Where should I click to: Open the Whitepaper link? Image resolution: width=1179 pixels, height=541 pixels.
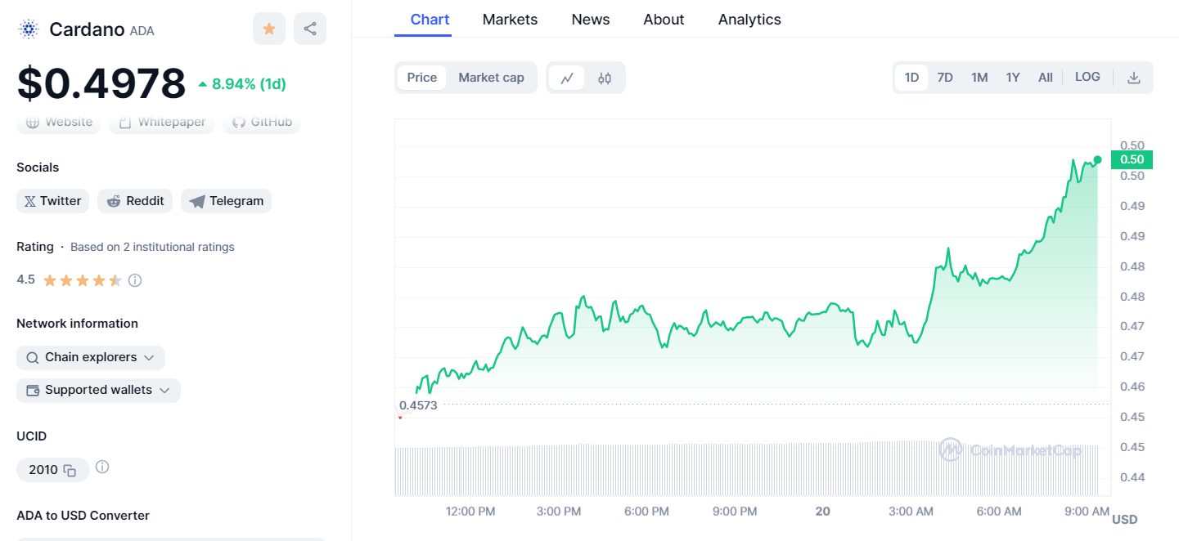pos(162,123)
